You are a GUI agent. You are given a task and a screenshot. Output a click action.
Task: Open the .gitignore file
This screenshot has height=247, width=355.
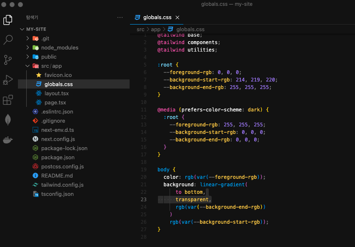pos(74,121)
